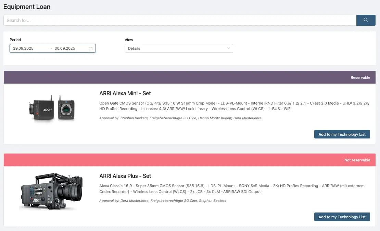Click the Period label above the dates
The width and height of the screenshot is (380, 231).
15,40
